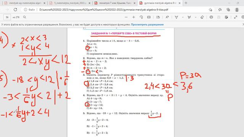Click the grayed-out Save icon
The width and height of the screenshot is (244, 137).
click(218, 17)
